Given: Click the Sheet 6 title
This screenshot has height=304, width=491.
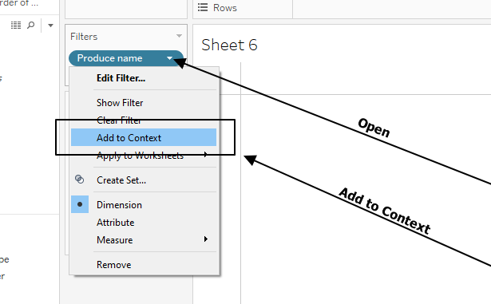Looking at the screenshot, I should pyautogui.click(x=229, y=45).
